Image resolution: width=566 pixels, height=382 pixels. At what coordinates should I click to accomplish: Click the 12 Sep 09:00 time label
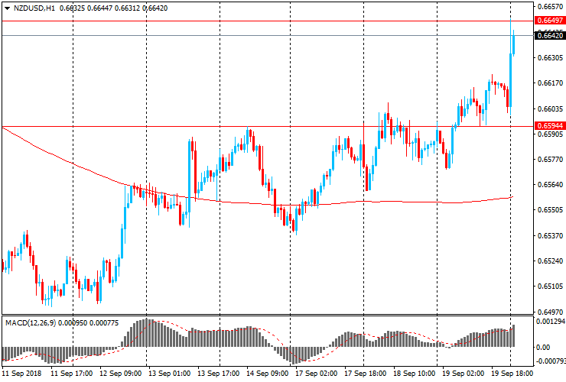coord(120,374)
